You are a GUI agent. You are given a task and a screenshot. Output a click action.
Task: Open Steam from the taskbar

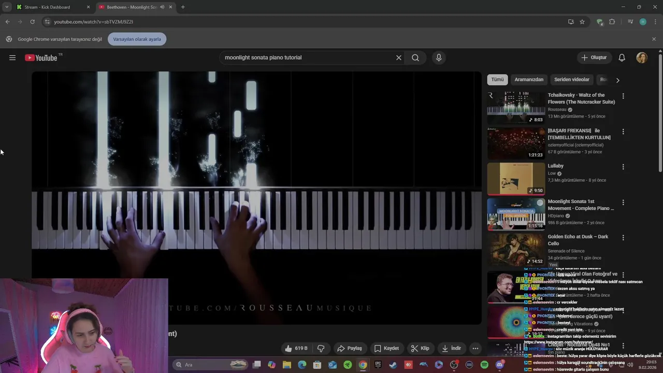[393, 365]
